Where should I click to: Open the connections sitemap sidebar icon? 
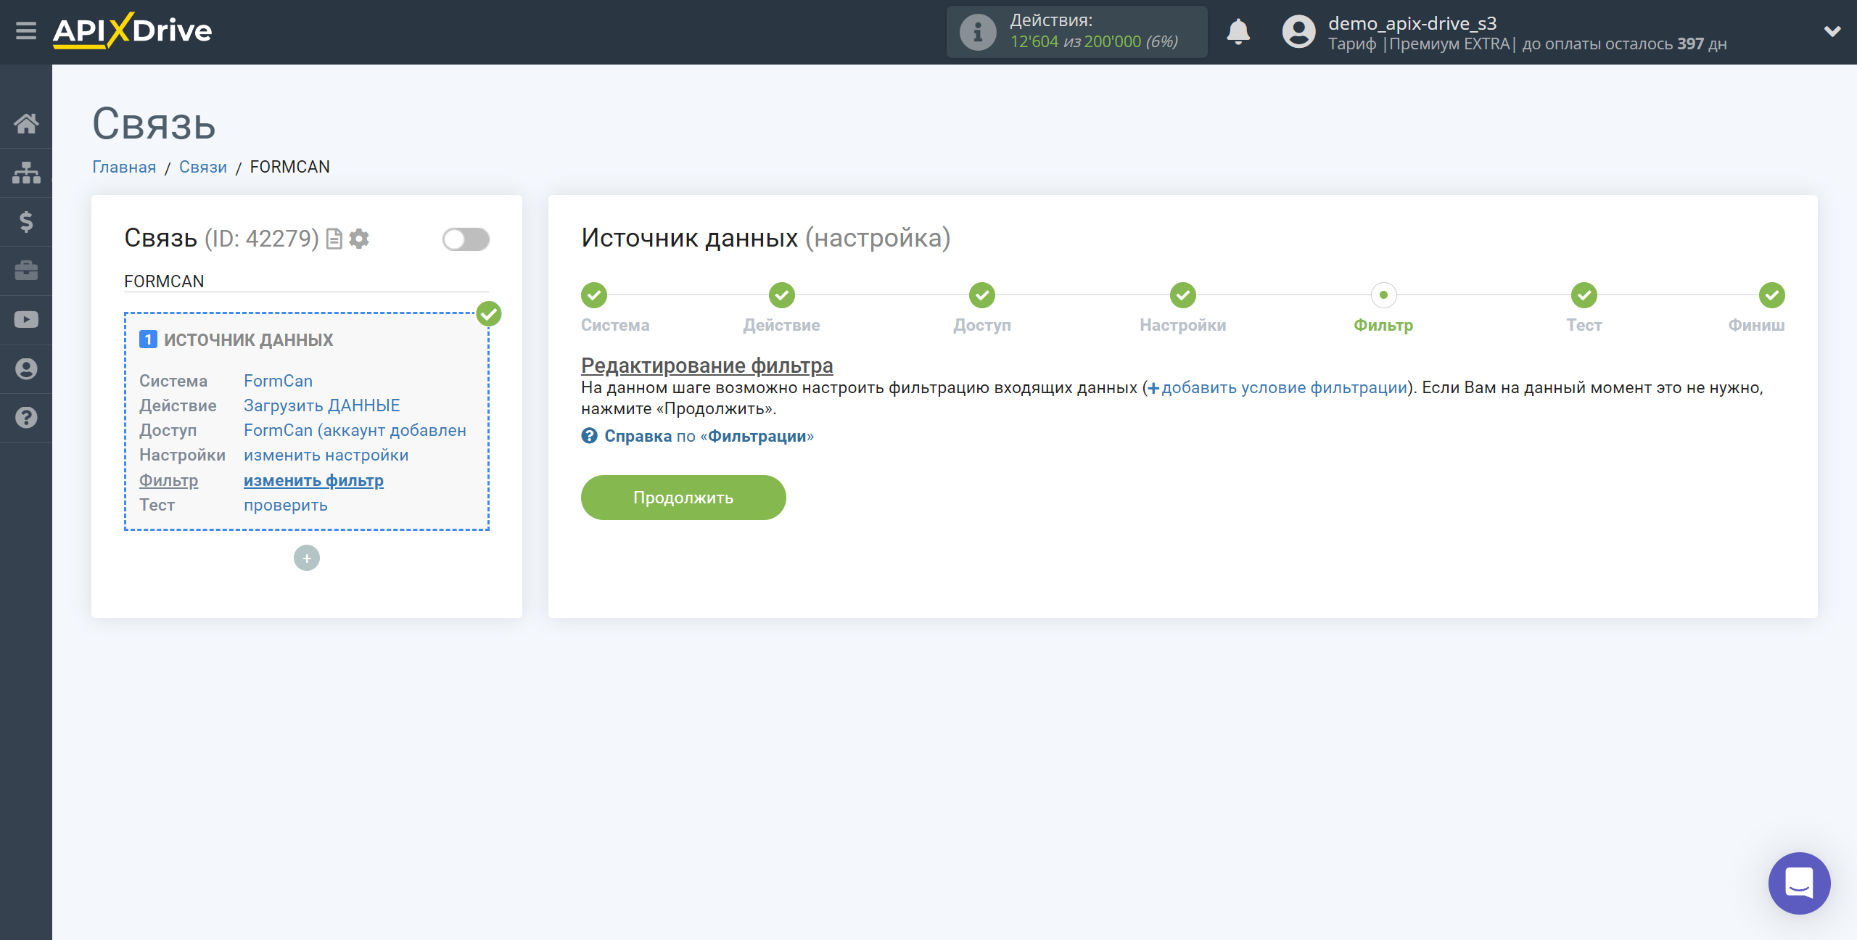(x=26, y=173)
